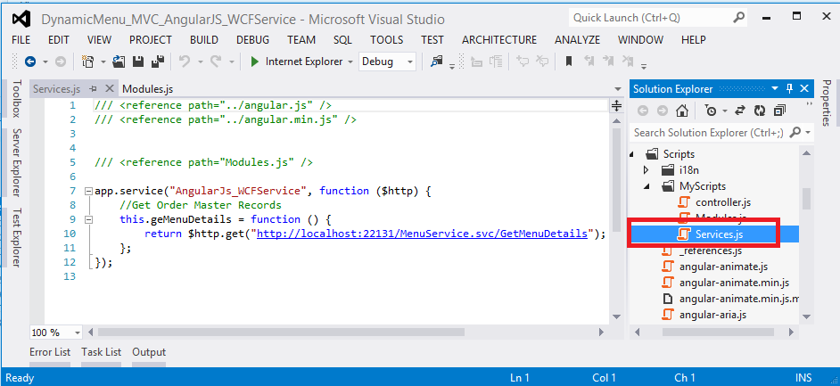Viewport: 840px width, 386px height.
Task: Collapse the app.service code block at line 7
Action: coord(87,191)
